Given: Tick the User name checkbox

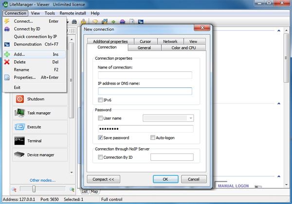Looking at the screenshot, I should (100, 118).
